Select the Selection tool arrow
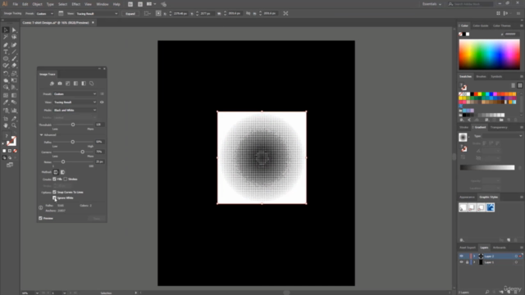 tap(6, 30)
